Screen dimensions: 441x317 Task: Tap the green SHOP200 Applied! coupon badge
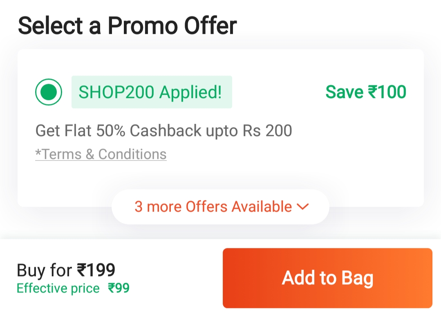click(x=152, y=92)
